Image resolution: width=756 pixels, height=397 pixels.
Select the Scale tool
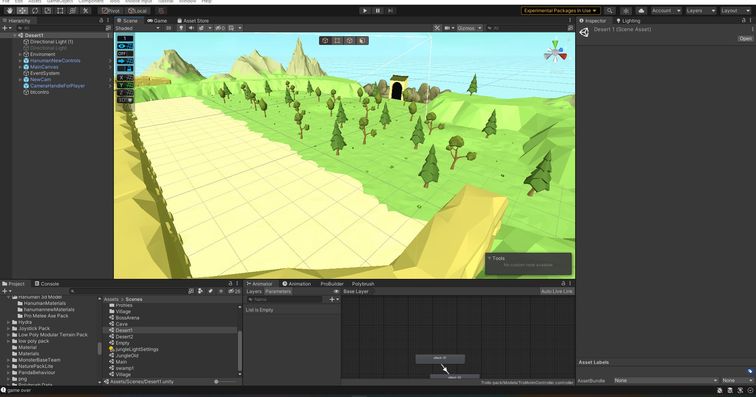pyautogui.click(x=48, y=11)
